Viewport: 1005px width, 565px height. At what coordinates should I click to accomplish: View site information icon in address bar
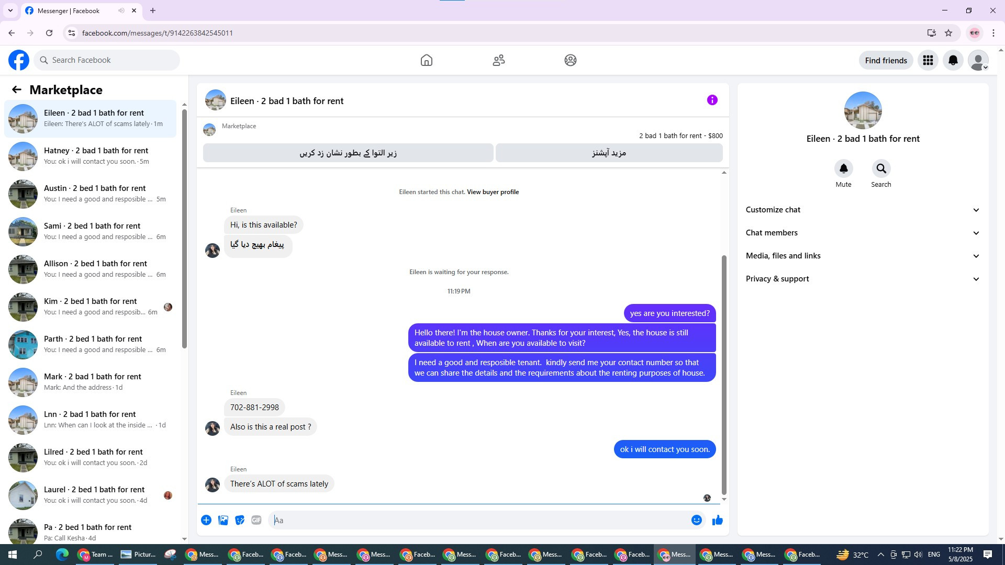click(72, 33)
